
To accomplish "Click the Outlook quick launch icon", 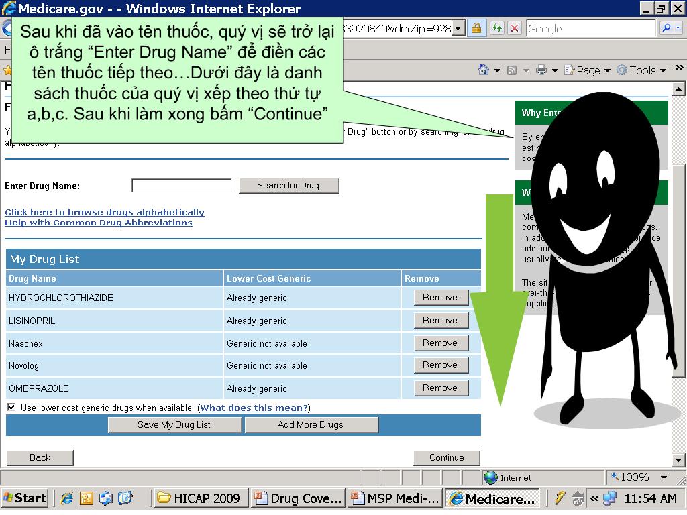I will click(x=87, y=498).
